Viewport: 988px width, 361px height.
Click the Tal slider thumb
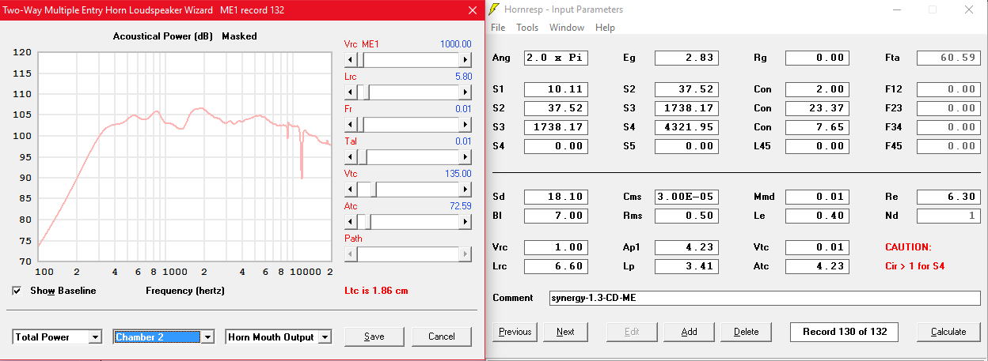tap(363, 157)
